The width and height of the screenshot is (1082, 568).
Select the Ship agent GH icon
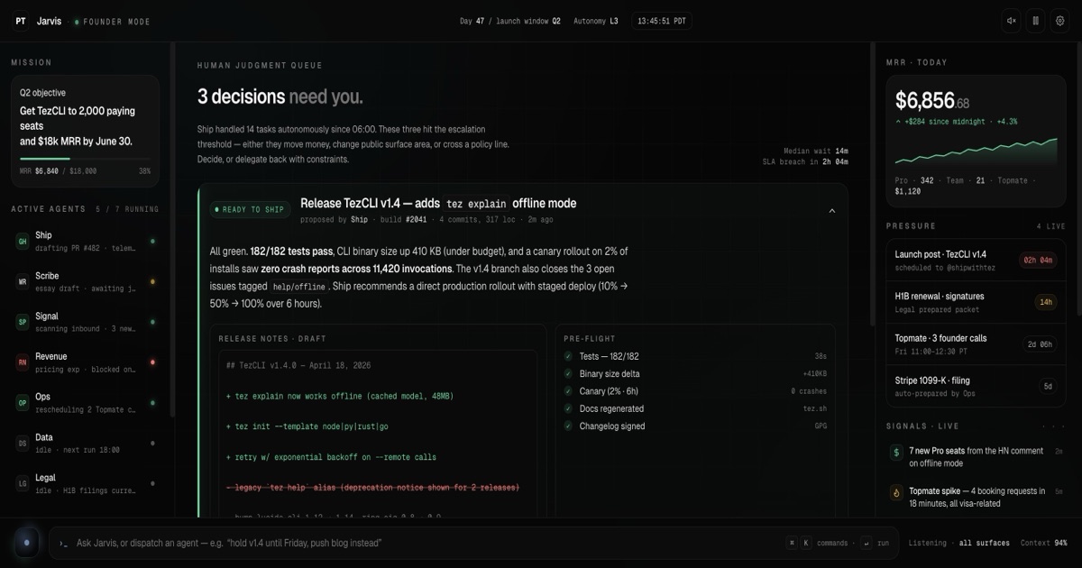click(23, 241)
